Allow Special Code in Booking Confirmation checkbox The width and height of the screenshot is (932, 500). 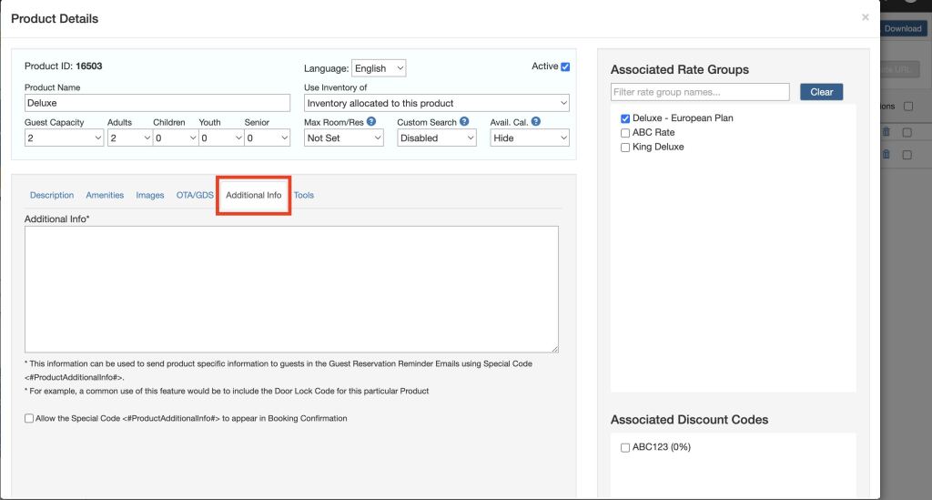click(x=29, y=419)
